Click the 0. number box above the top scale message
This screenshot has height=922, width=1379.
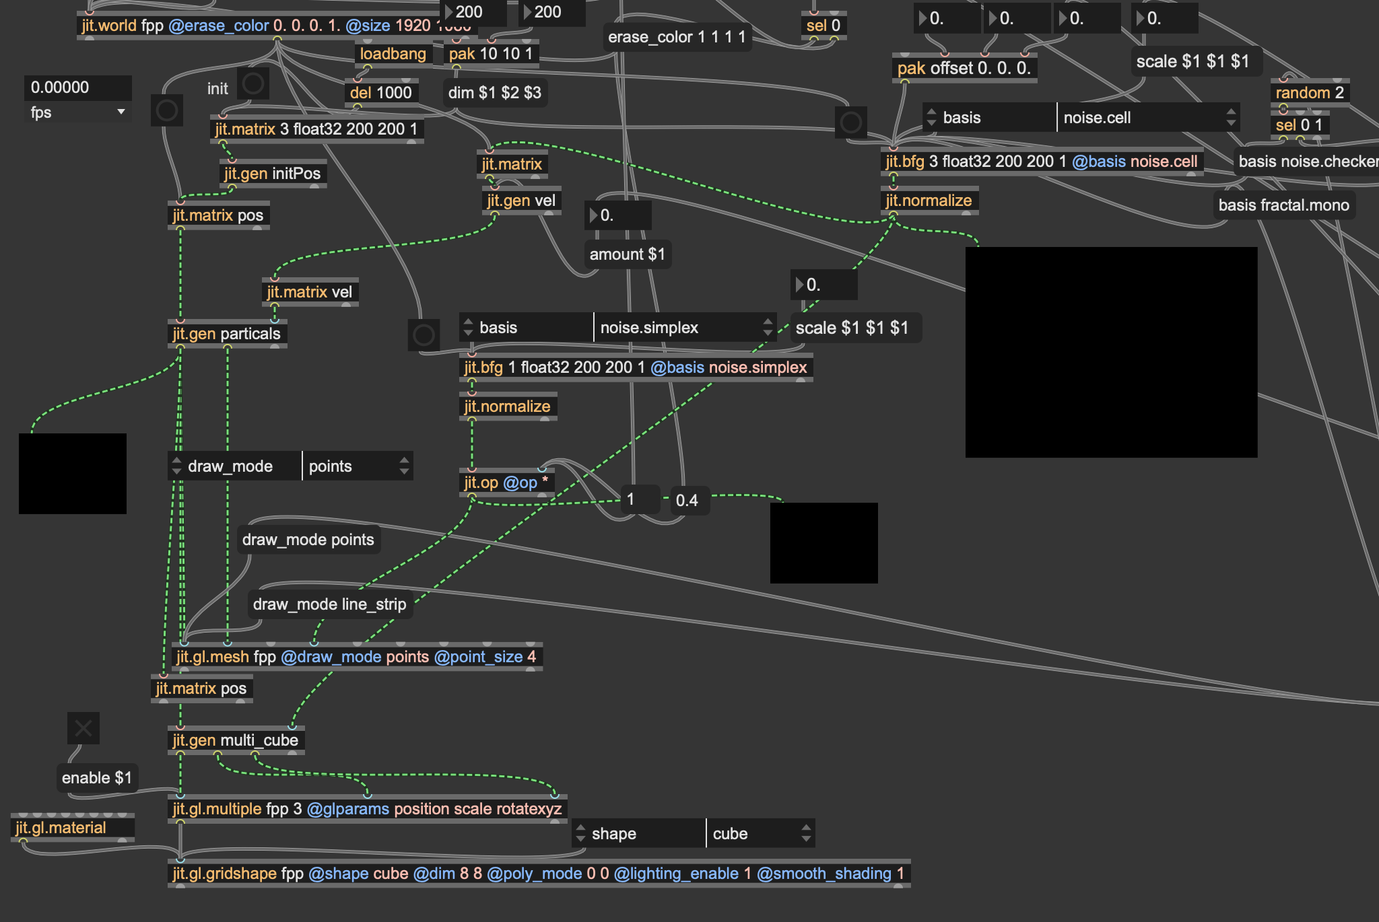tap(1165, 18)
